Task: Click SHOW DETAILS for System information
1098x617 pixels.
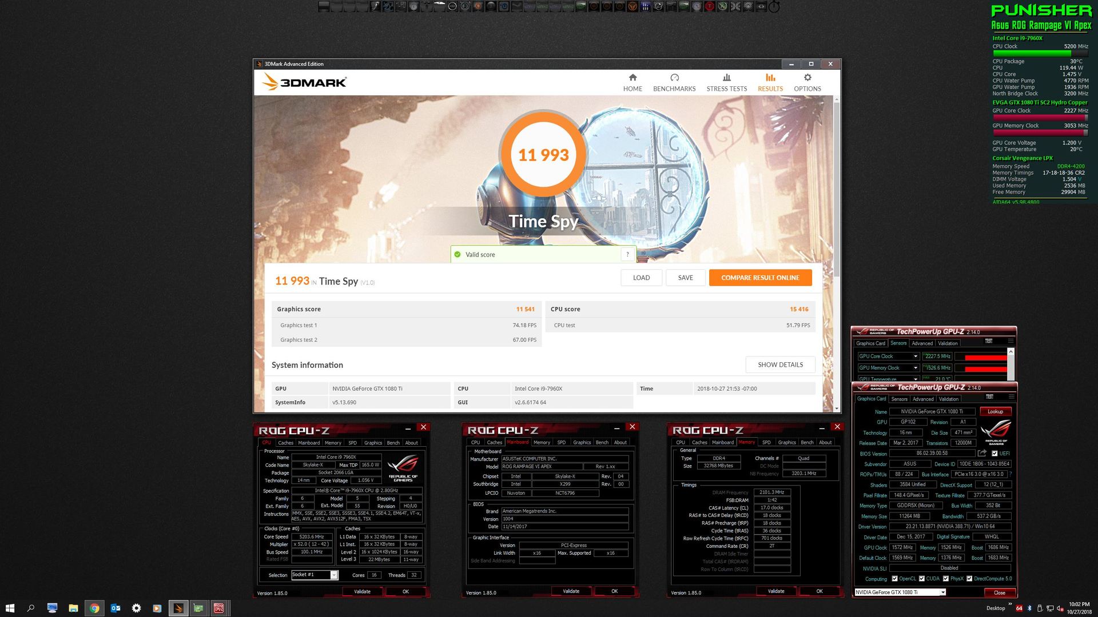Action: tap(780, 364)
